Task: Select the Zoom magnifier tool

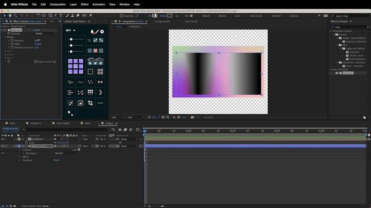Action: [15, 16]
